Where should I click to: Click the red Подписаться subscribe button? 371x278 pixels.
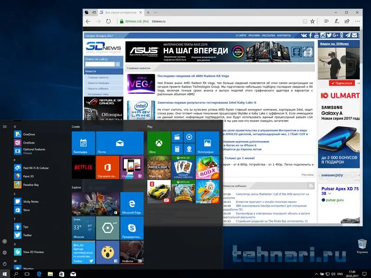(x=342, y=83)
